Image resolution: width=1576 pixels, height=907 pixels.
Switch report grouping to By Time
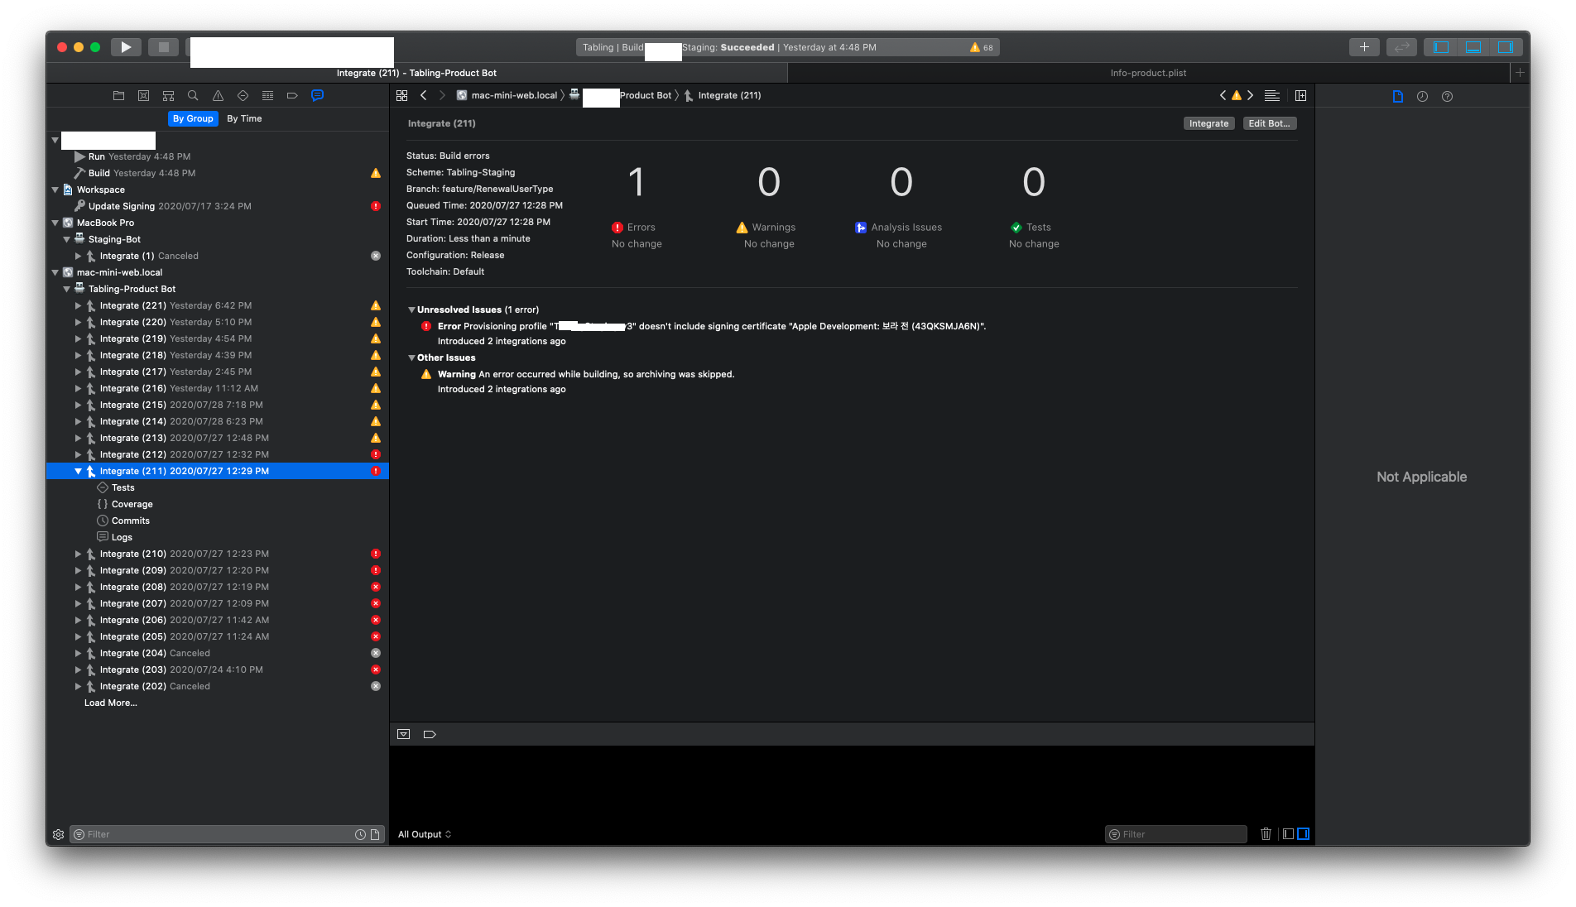244,118
